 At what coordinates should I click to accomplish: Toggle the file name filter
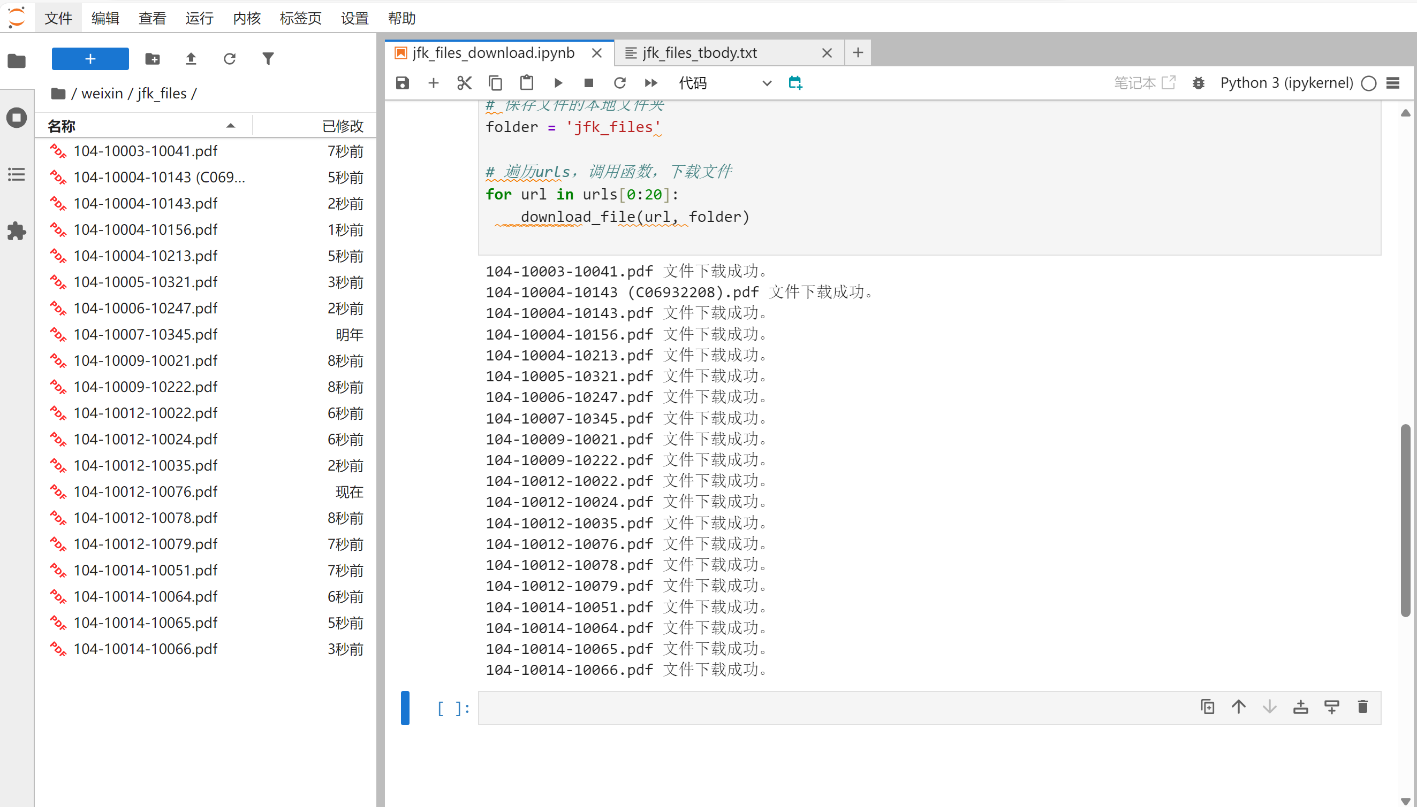[268, 59]
